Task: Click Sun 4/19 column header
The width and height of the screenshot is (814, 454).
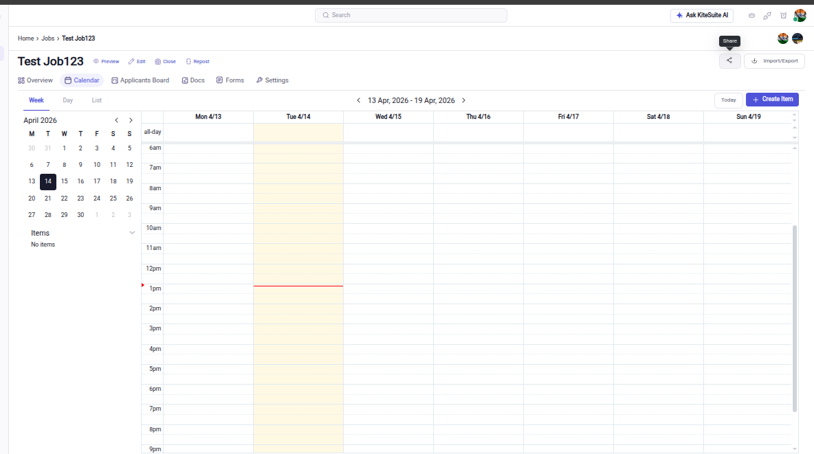Action: coord(749,117)
